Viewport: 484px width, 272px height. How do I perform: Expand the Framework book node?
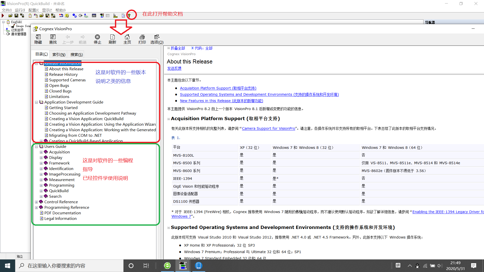41,163
